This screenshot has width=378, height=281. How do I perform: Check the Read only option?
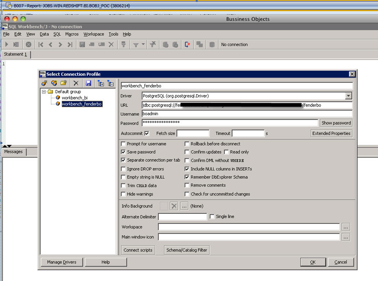coord(226,152)
